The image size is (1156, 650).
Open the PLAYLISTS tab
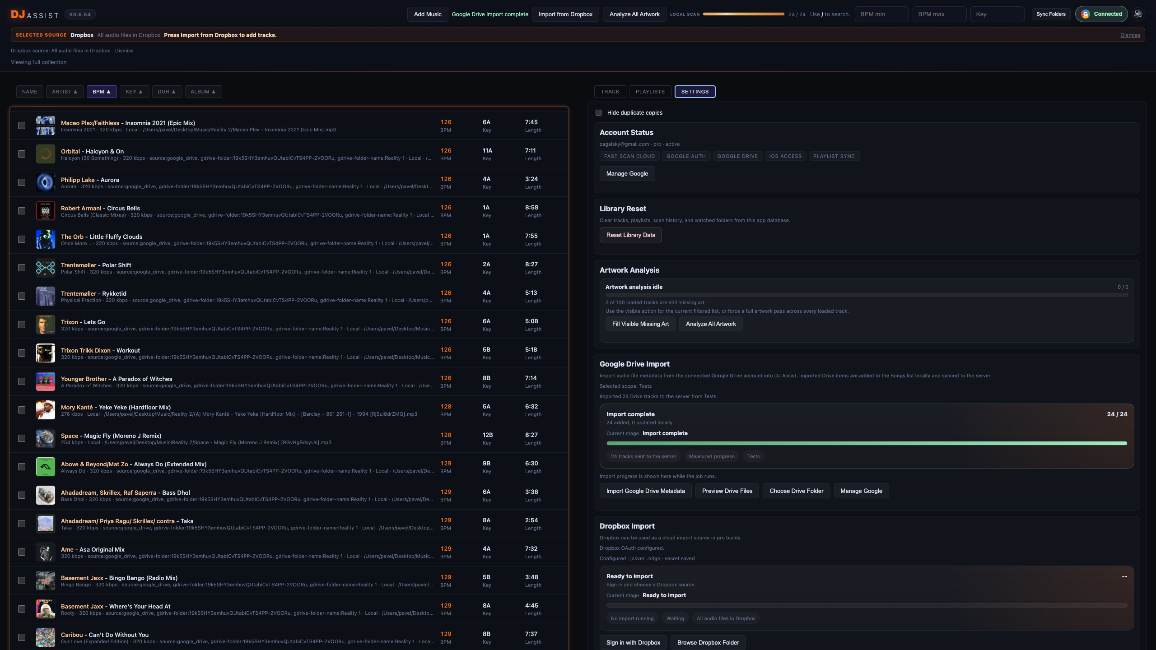[650, 92]
